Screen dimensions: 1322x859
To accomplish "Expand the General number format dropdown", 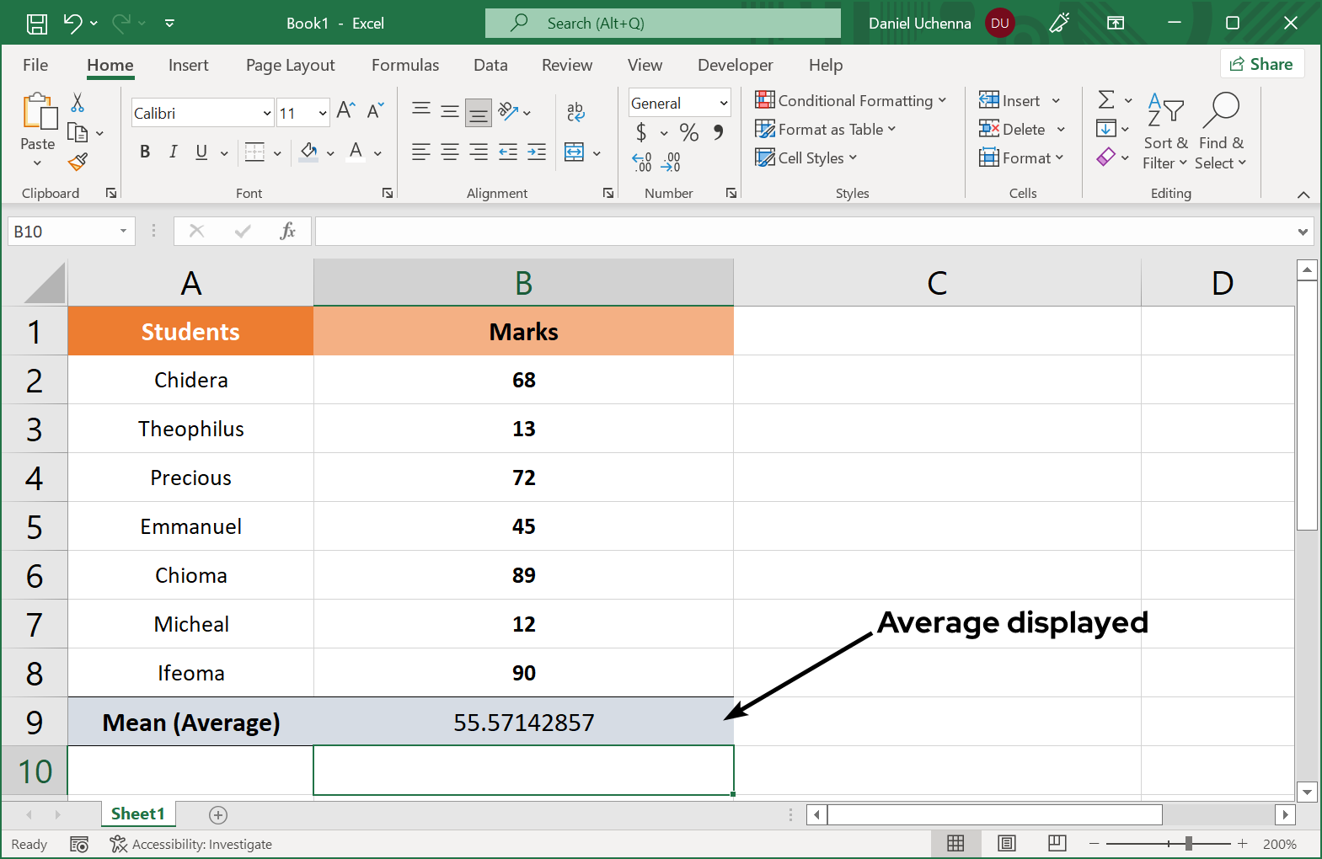I will click(723, 104).
